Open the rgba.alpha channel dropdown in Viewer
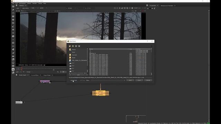This screenshot has height=124, width=221. click(x=26, y=8)
